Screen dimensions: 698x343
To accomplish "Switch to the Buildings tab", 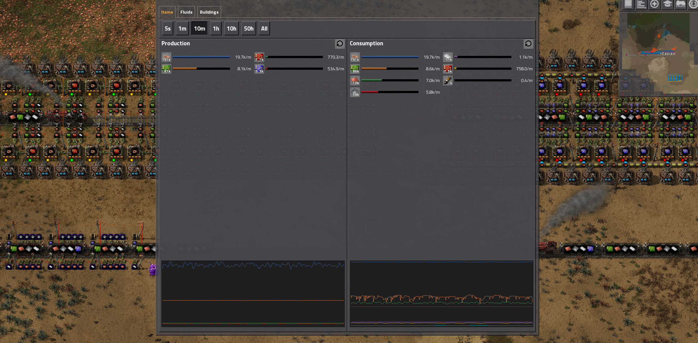I will click(209, 12).
